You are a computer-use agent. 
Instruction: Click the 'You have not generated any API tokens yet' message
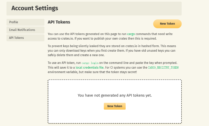[x=115, y=95]
